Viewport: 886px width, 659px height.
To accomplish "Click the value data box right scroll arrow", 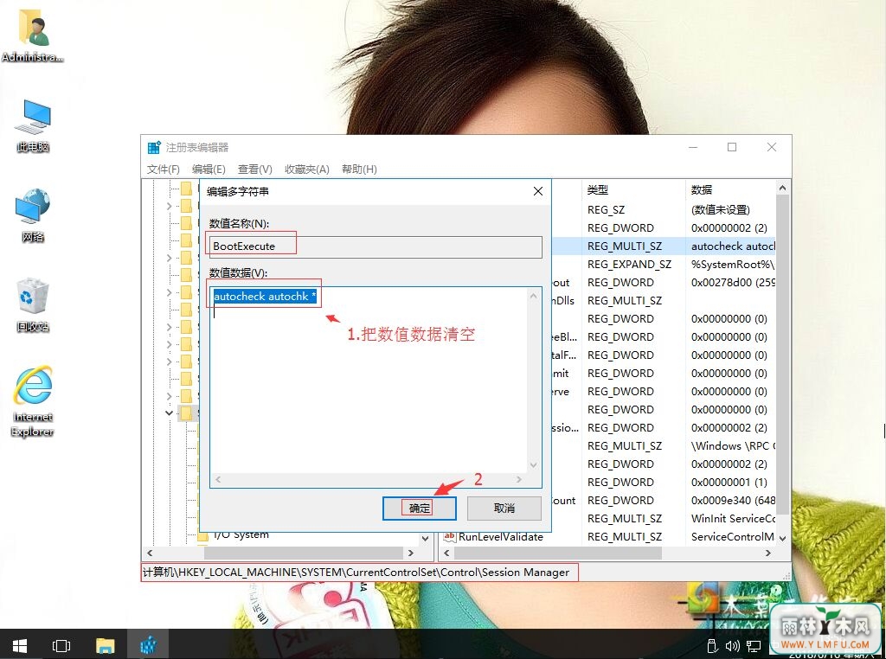I will (x=519, y=479).
